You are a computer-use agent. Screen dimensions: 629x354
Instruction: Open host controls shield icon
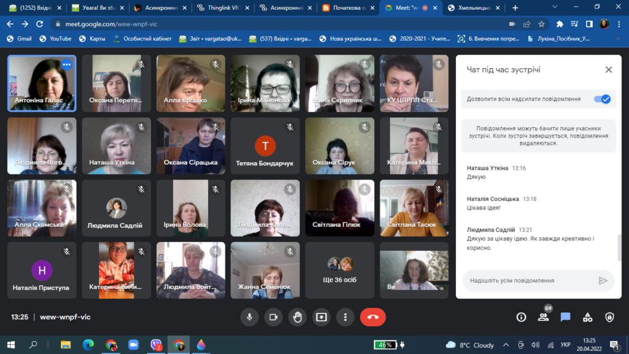coord(609,317)
